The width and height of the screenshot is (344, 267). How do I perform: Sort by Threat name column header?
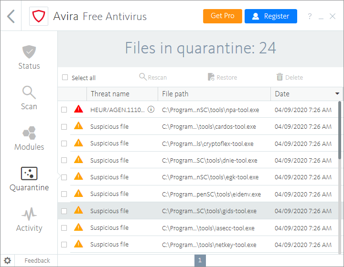110,94
